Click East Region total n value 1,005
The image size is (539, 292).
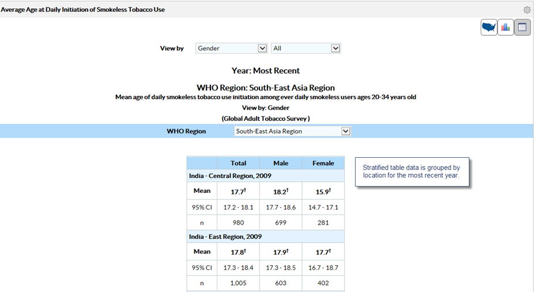pos(238,283)
